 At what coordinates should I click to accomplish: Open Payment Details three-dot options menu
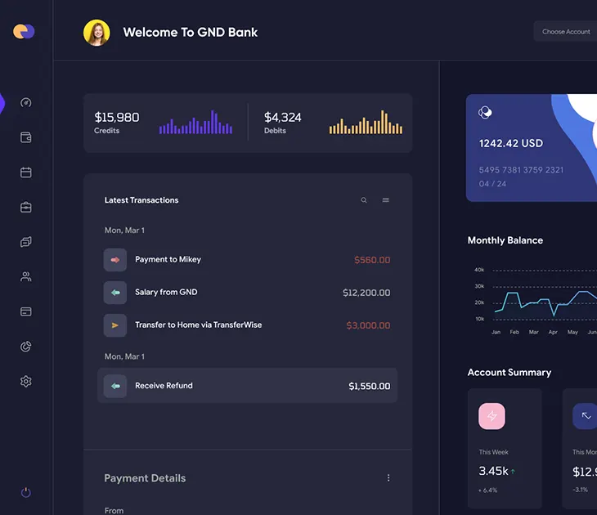388,478
